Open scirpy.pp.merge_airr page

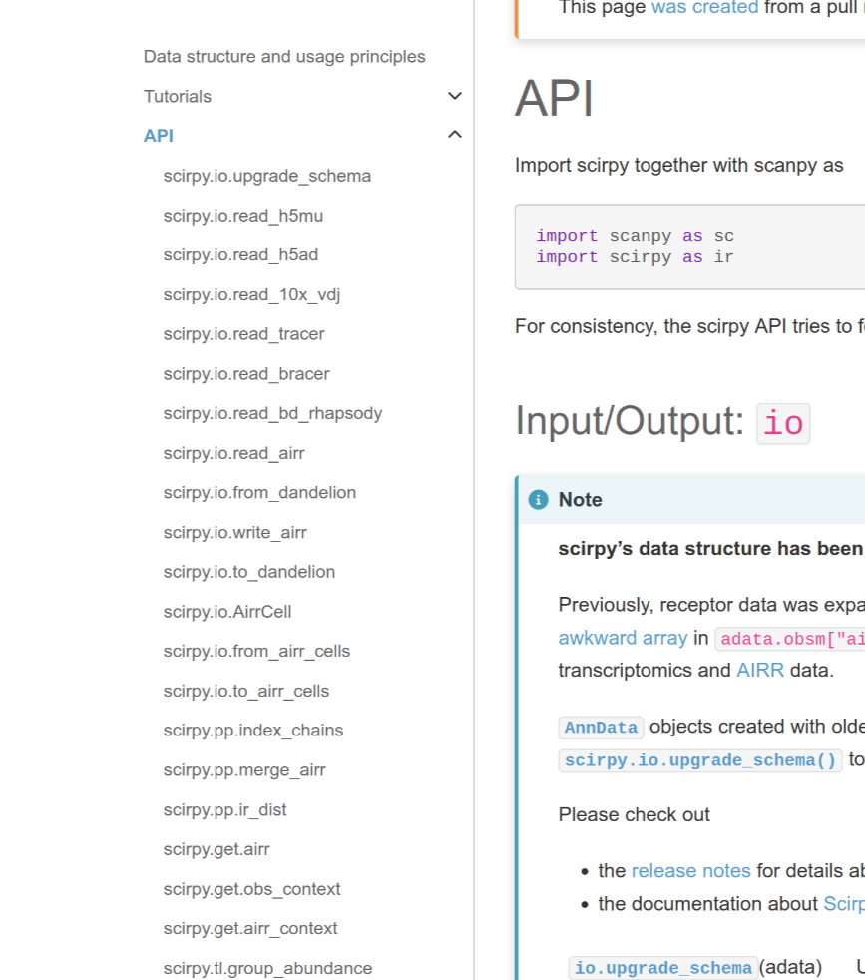[x=242, y=769]
